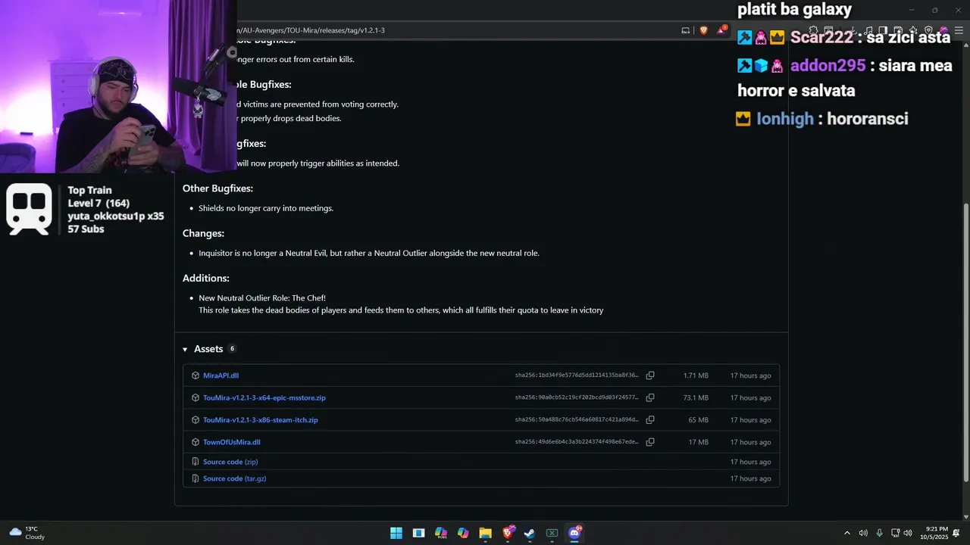Download TouMira-v1.2.1-3-x86-steam-itch.zip
The width and height of the screenshot is (970, 545).
(261, 420)
